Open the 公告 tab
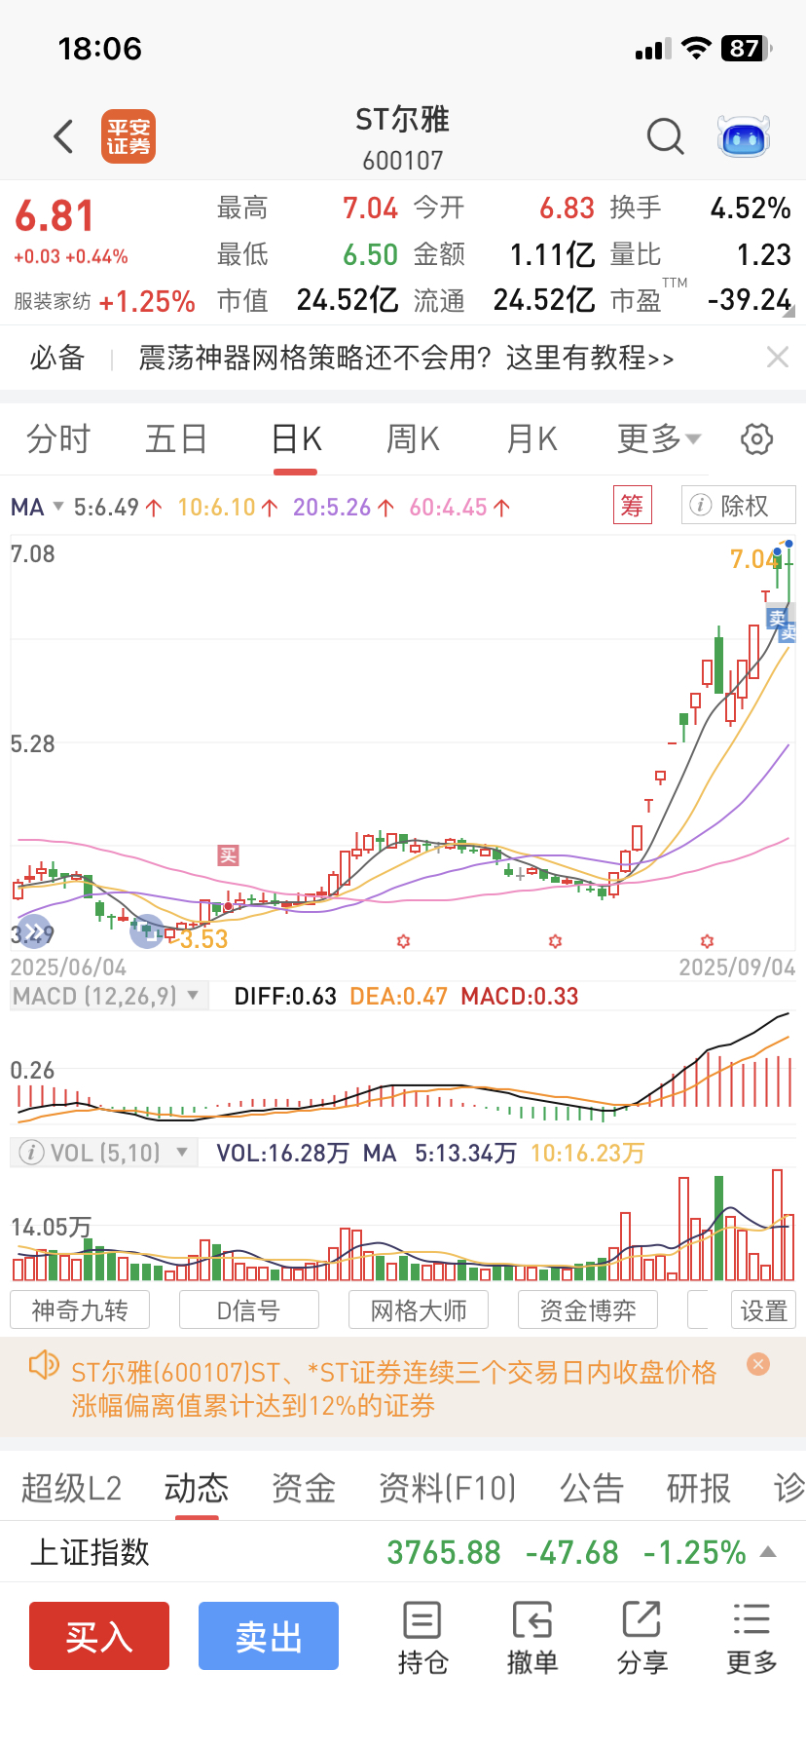Screen dimensions: 806x1746 click(x=592, y=1488)
